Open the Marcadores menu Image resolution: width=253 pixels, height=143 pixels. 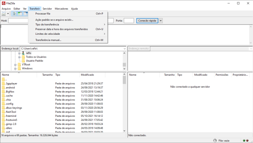(61, 9)
